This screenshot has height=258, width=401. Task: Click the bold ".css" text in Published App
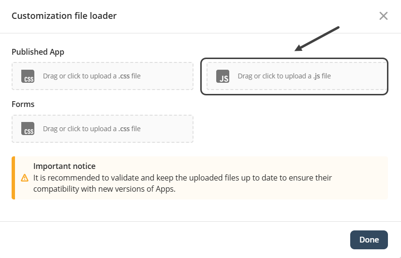124,76
